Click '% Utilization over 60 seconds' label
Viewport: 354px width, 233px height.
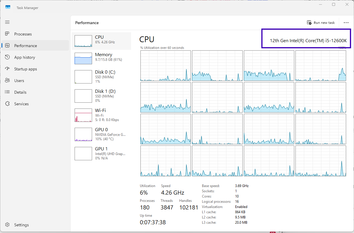tap(162, 48)
